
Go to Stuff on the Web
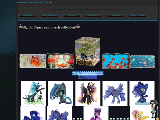pyautogui.click(x=49, y=15)
